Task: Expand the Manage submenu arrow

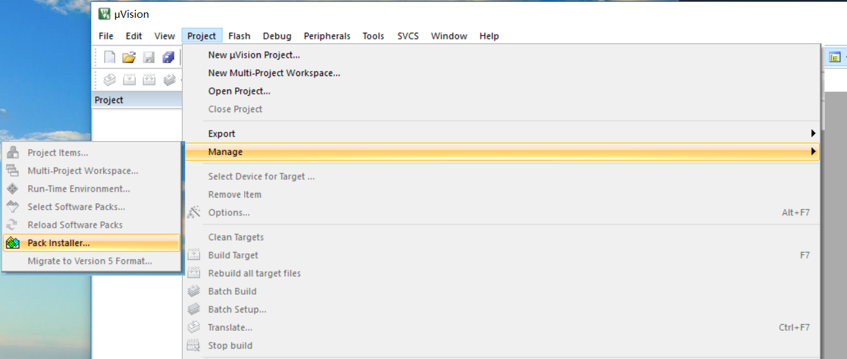Action: click(814, 152)
